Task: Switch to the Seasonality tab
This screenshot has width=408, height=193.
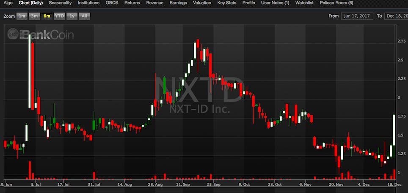Action: pos(60,3)
